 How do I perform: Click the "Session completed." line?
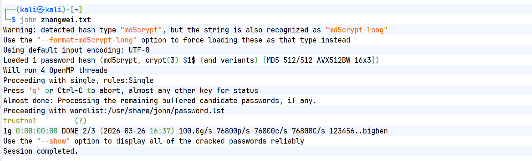pyautogui.click(x=41, y=151)
